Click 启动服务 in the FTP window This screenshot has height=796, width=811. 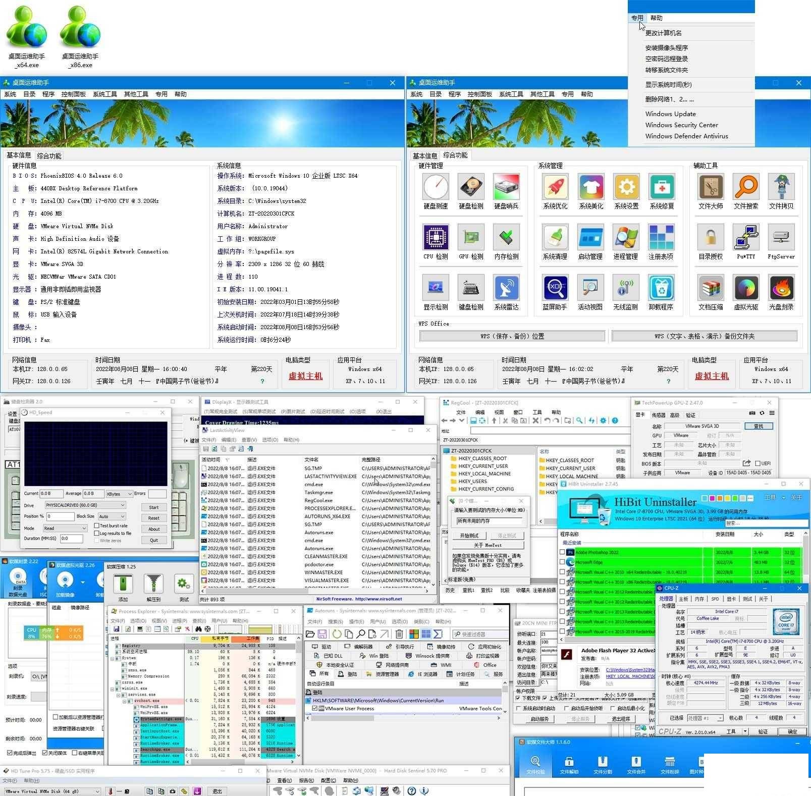coord(539,719)
